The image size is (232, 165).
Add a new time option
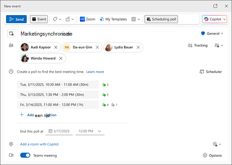coord(38,115)
